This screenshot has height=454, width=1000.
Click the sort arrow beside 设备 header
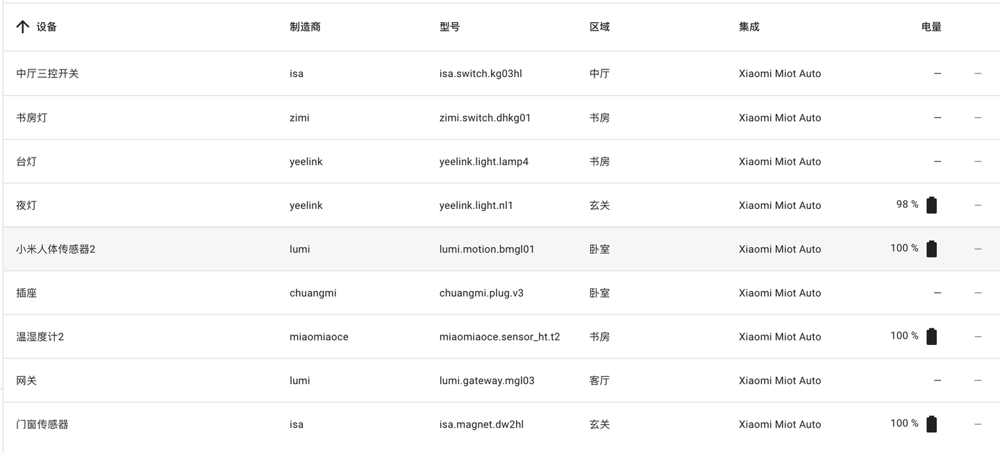point(23,27)
